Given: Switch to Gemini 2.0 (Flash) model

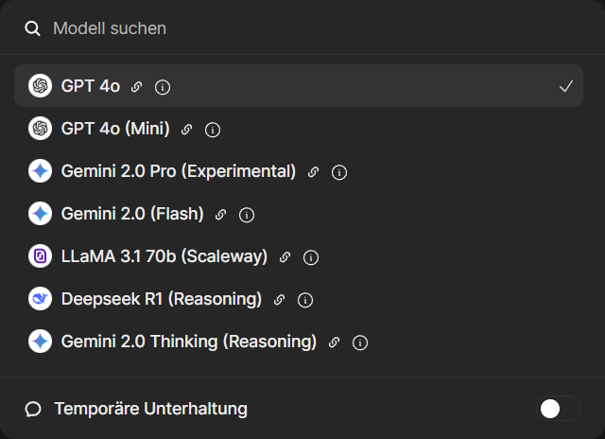Looking at the screenshot, I should 132,214.
